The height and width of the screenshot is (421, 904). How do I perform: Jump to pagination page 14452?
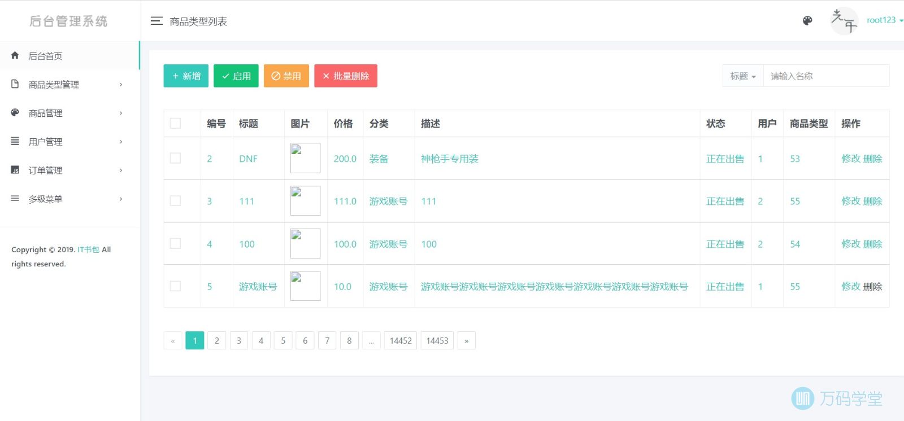(x=401, y=340)
